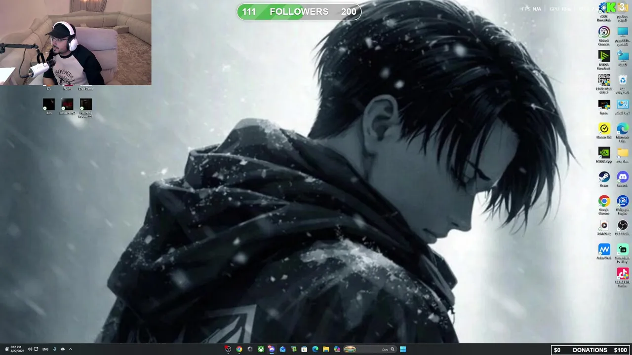Select the red game shortcut icon
The width and height of the screenshot is (632, 355).
67,106
